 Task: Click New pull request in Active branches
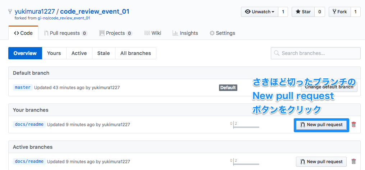321,162
